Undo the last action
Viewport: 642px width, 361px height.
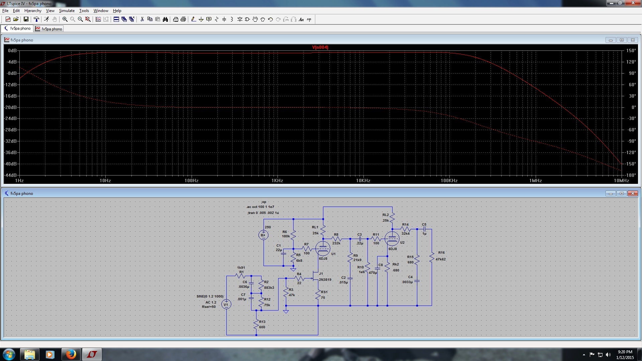point(271,19)
